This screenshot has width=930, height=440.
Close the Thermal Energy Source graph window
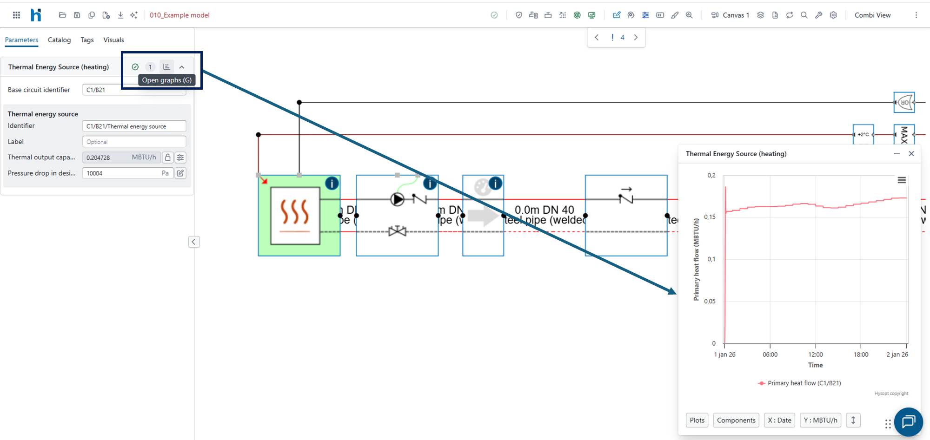tap(911, 154)
